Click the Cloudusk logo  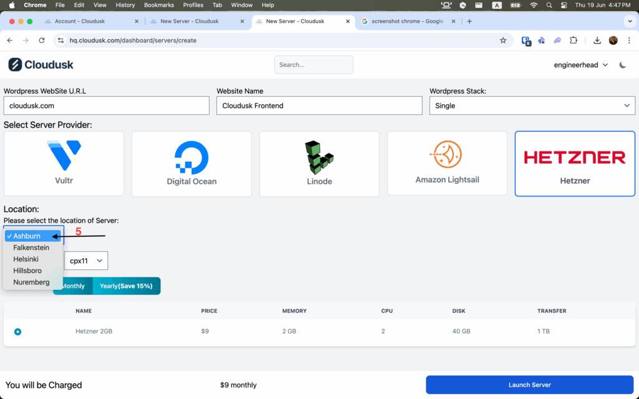[x=41, y=65]
